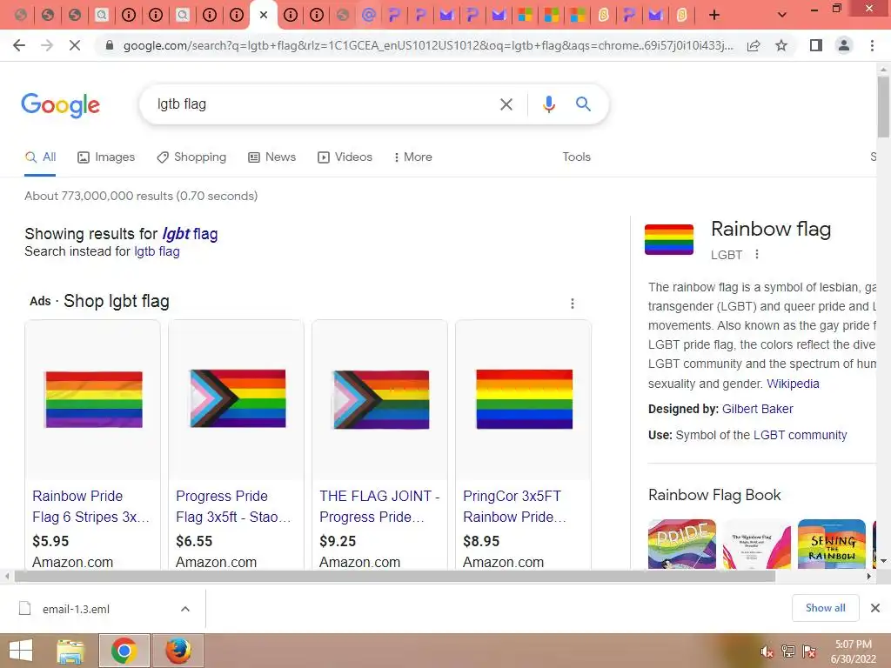Expand email-1.3.eml download options chevron
This screenshot has width=891, height=668.
click(x=185, y=609)
